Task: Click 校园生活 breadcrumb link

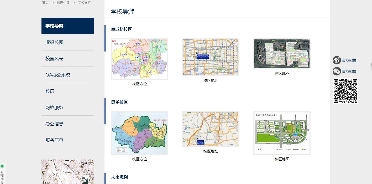Action: (x=63, y=3)
